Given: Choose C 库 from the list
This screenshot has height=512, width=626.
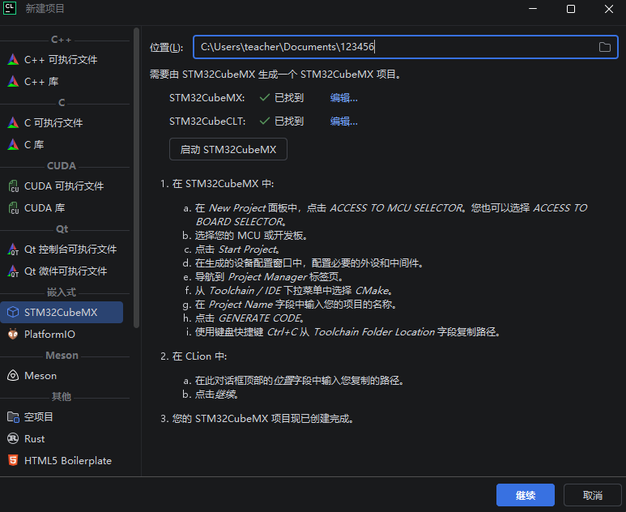Looking at the screenshot, I should [x=62, y=144].
